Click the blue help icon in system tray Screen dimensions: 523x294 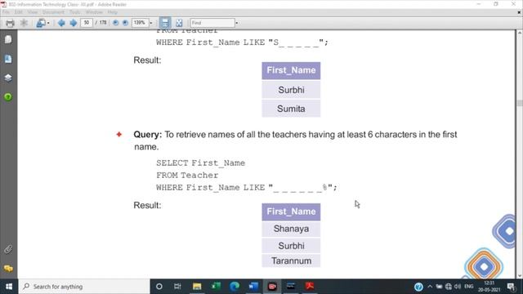[x=418, y=287]
